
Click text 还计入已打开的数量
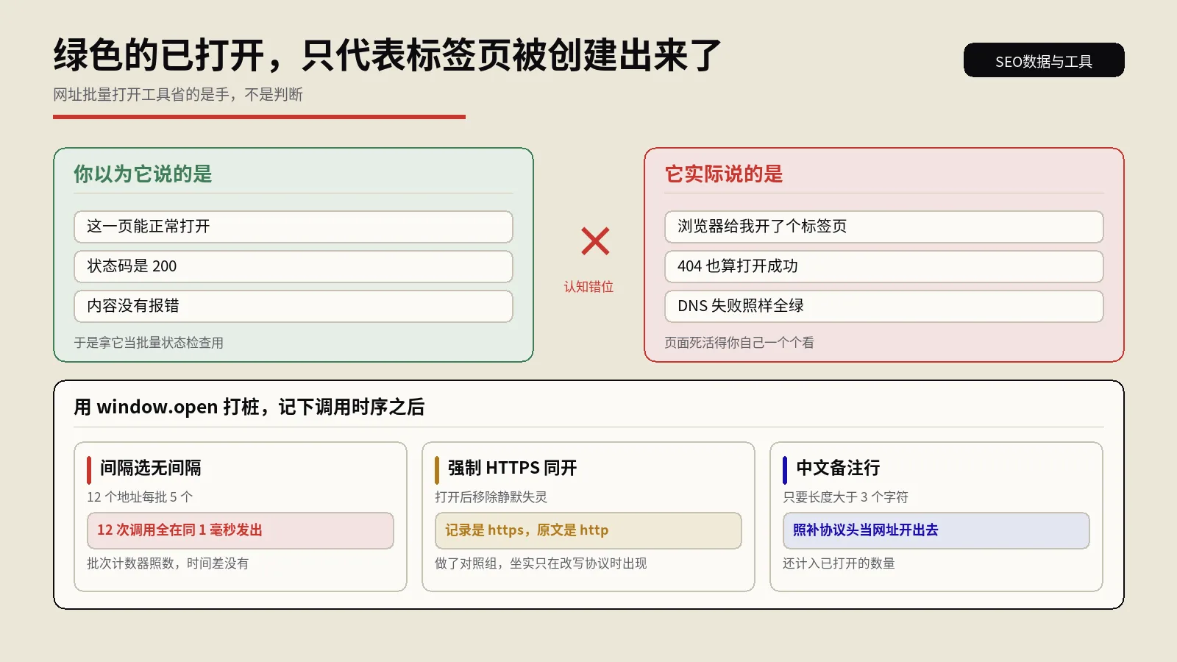[x=839, y=563]
